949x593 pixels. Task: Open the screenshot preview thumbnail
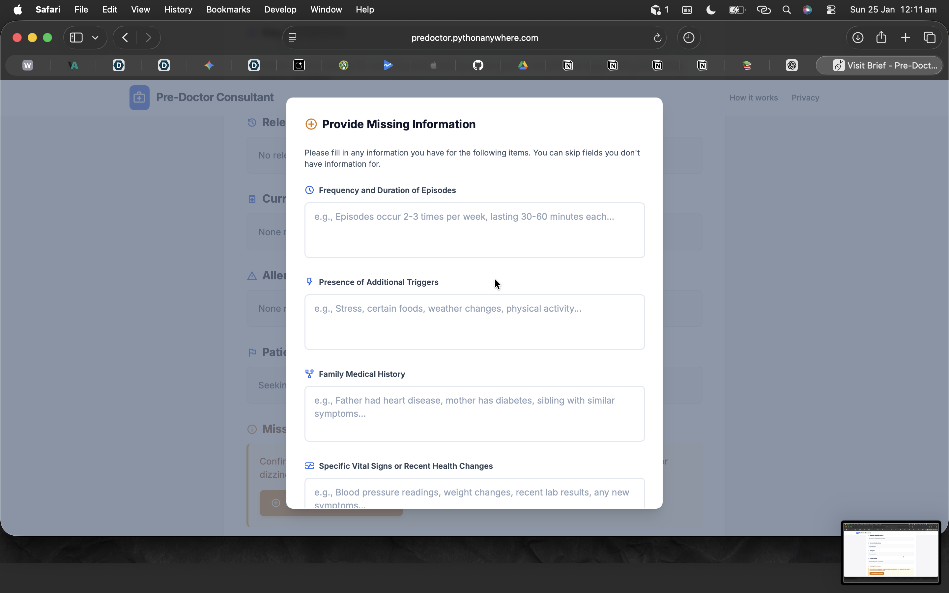pyautogui.click(x=890, y=552)
